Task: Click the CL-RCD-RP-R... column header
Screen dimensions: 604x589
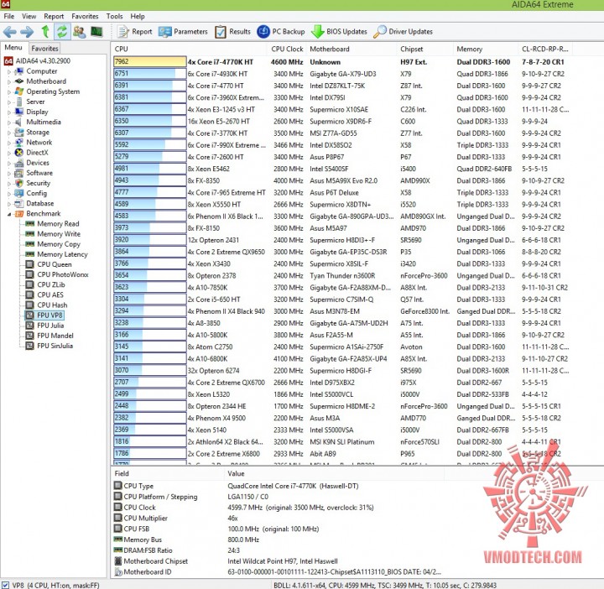Action: 545,49
